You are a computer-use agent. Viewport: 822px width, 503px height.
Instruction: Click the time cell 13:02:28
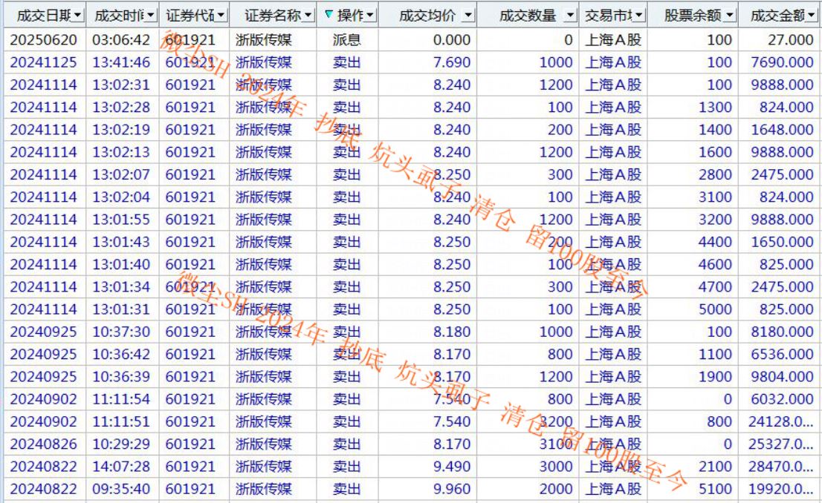pos(121,108)
